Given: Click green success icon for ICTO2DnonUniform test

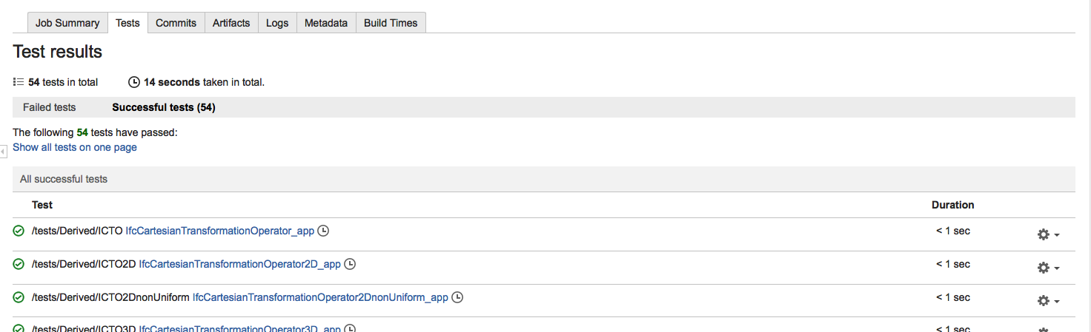Looking at the screenshot, I should tap(19, 297).
